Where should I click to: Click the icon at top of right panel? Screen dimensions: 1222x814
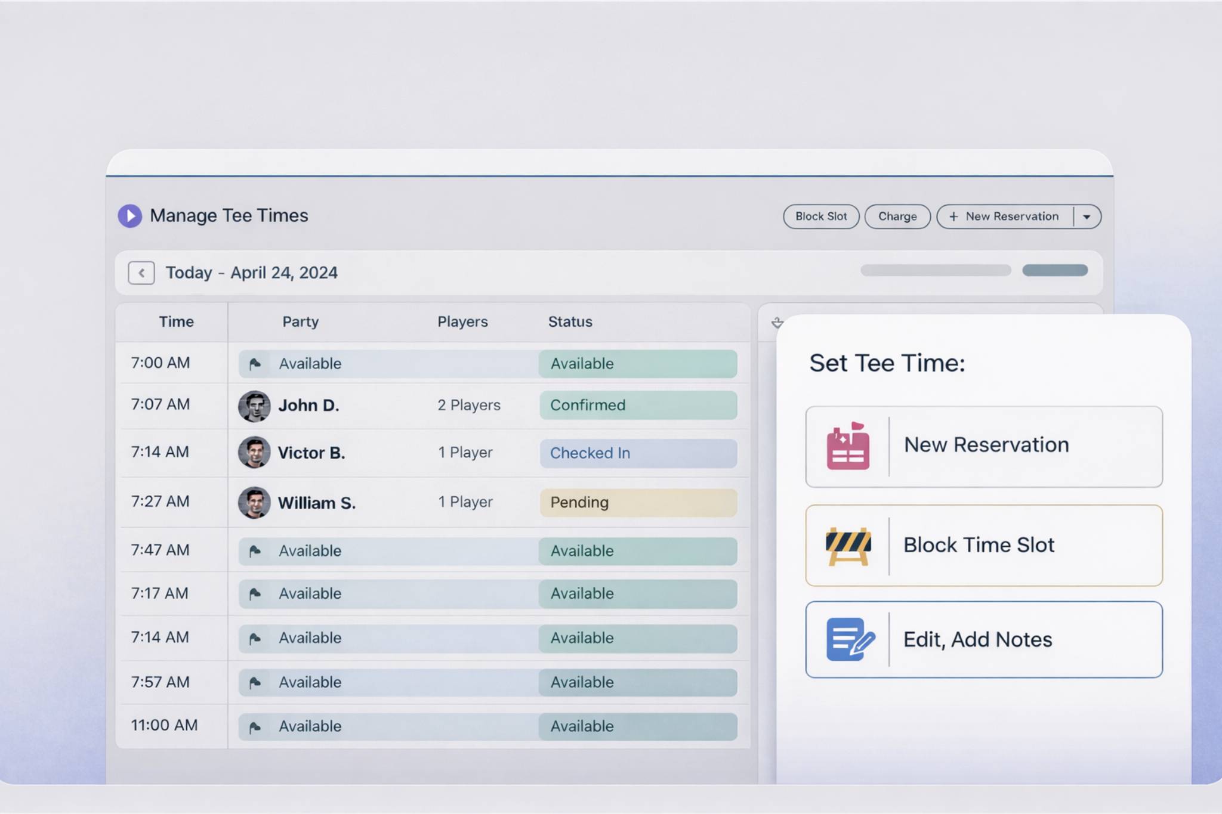pos(777,323)
